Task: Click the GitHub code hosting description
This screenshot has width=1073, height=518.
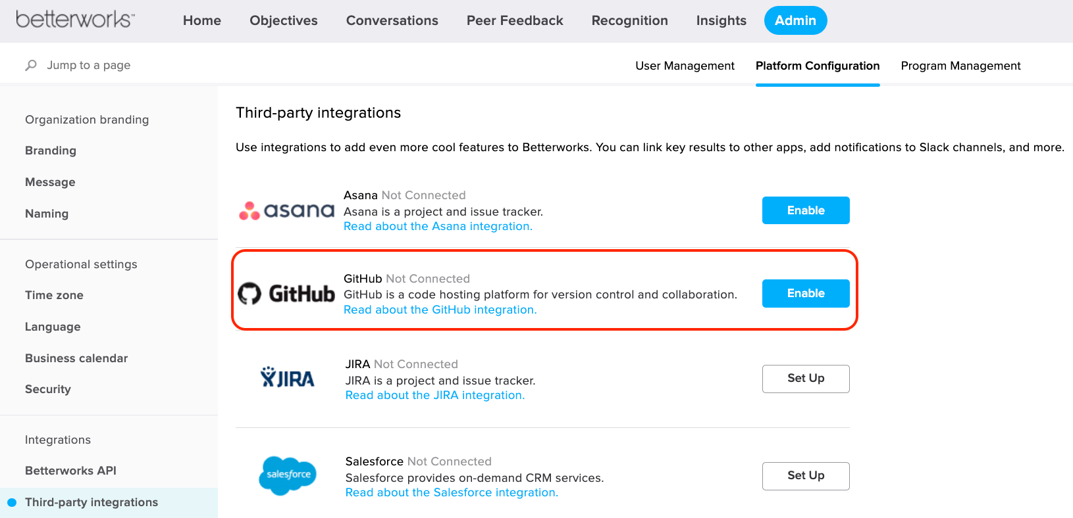Action: tap(540, 294)
